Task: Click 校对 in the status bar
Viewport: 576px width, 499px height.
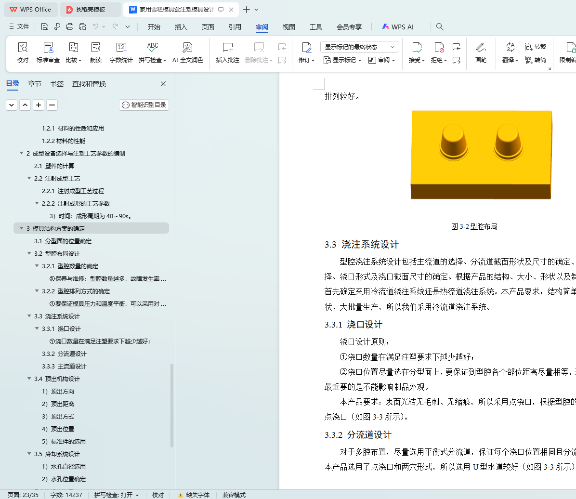Action: click(158, 495)
